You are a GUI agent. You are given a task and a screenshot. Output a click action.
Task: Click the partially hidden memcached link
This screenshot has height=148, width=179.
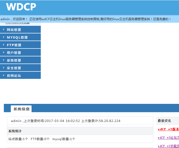pos(17,23)
